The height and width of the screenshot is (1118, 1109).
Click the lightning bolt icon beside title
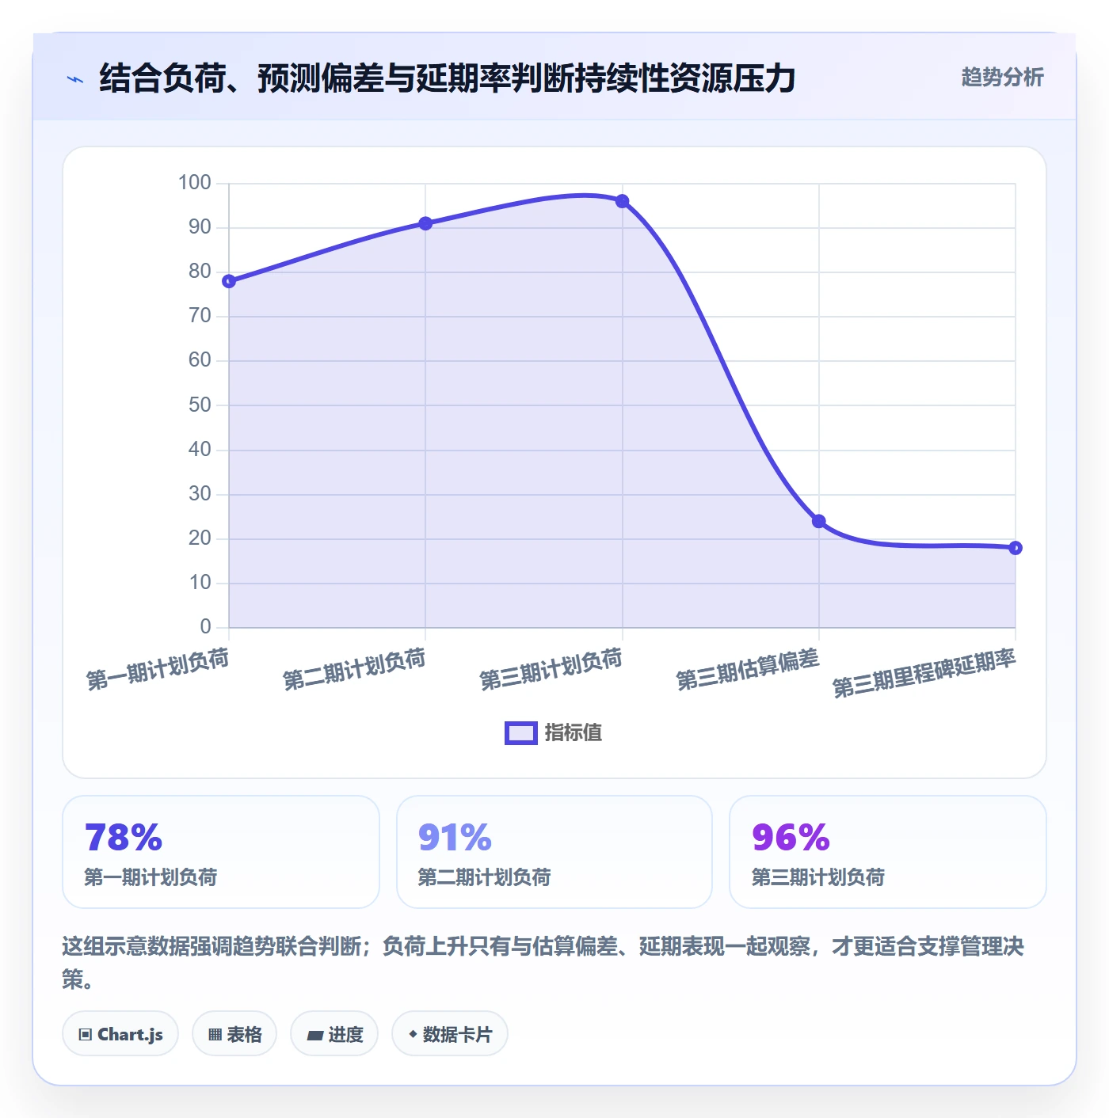[x=75, y=79]
